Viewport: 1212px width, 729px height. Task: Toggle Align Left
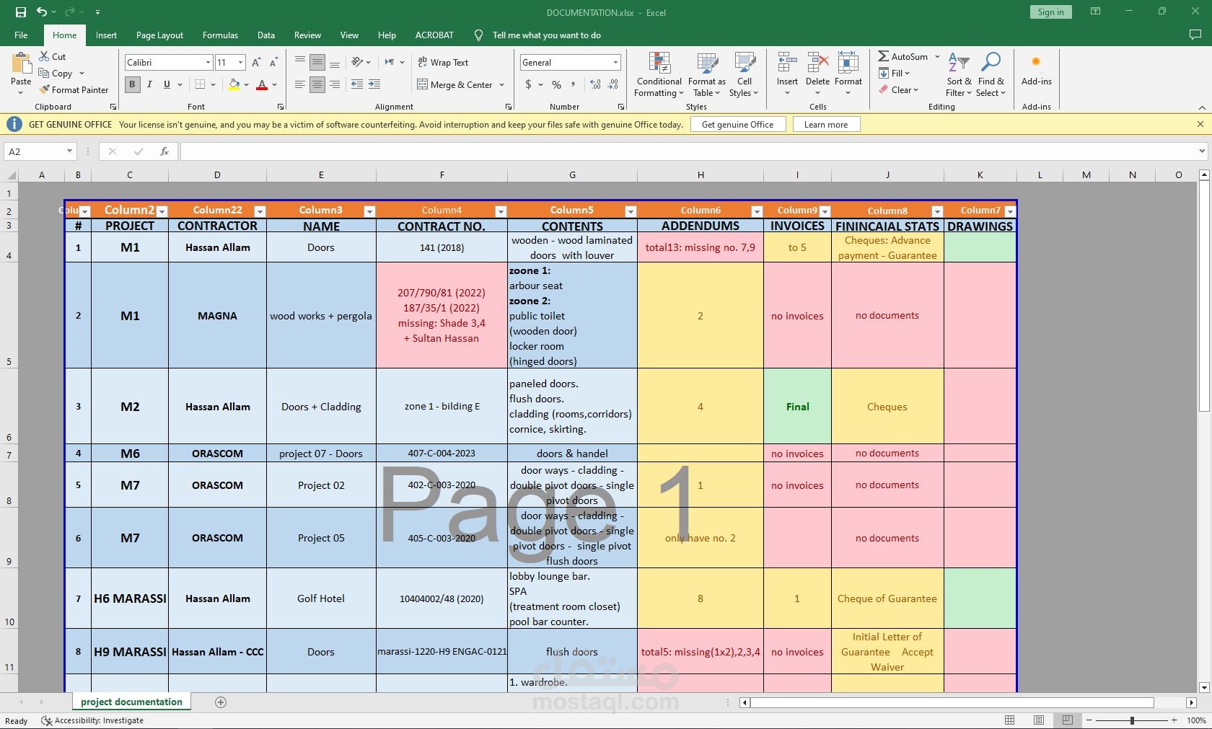[x=300, y=84]
